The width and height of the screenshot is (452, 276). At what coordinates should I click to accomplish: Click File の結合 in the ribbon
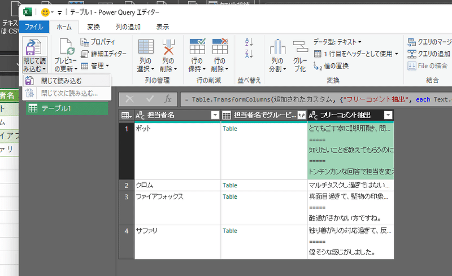(x=428, y=66)
